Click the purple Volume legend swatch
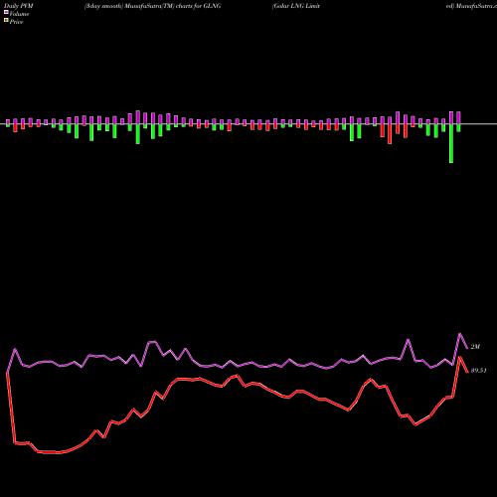The height and width of the screenshot is (497, 497). point(6,12)
